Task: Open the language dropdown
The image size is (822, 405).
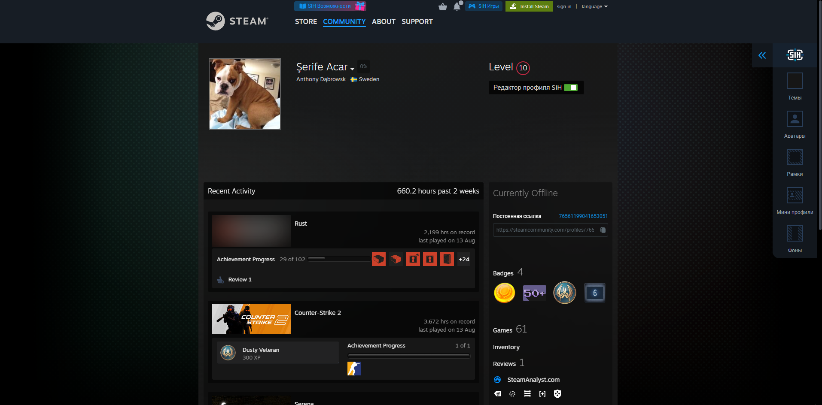Action: [594, 6]
